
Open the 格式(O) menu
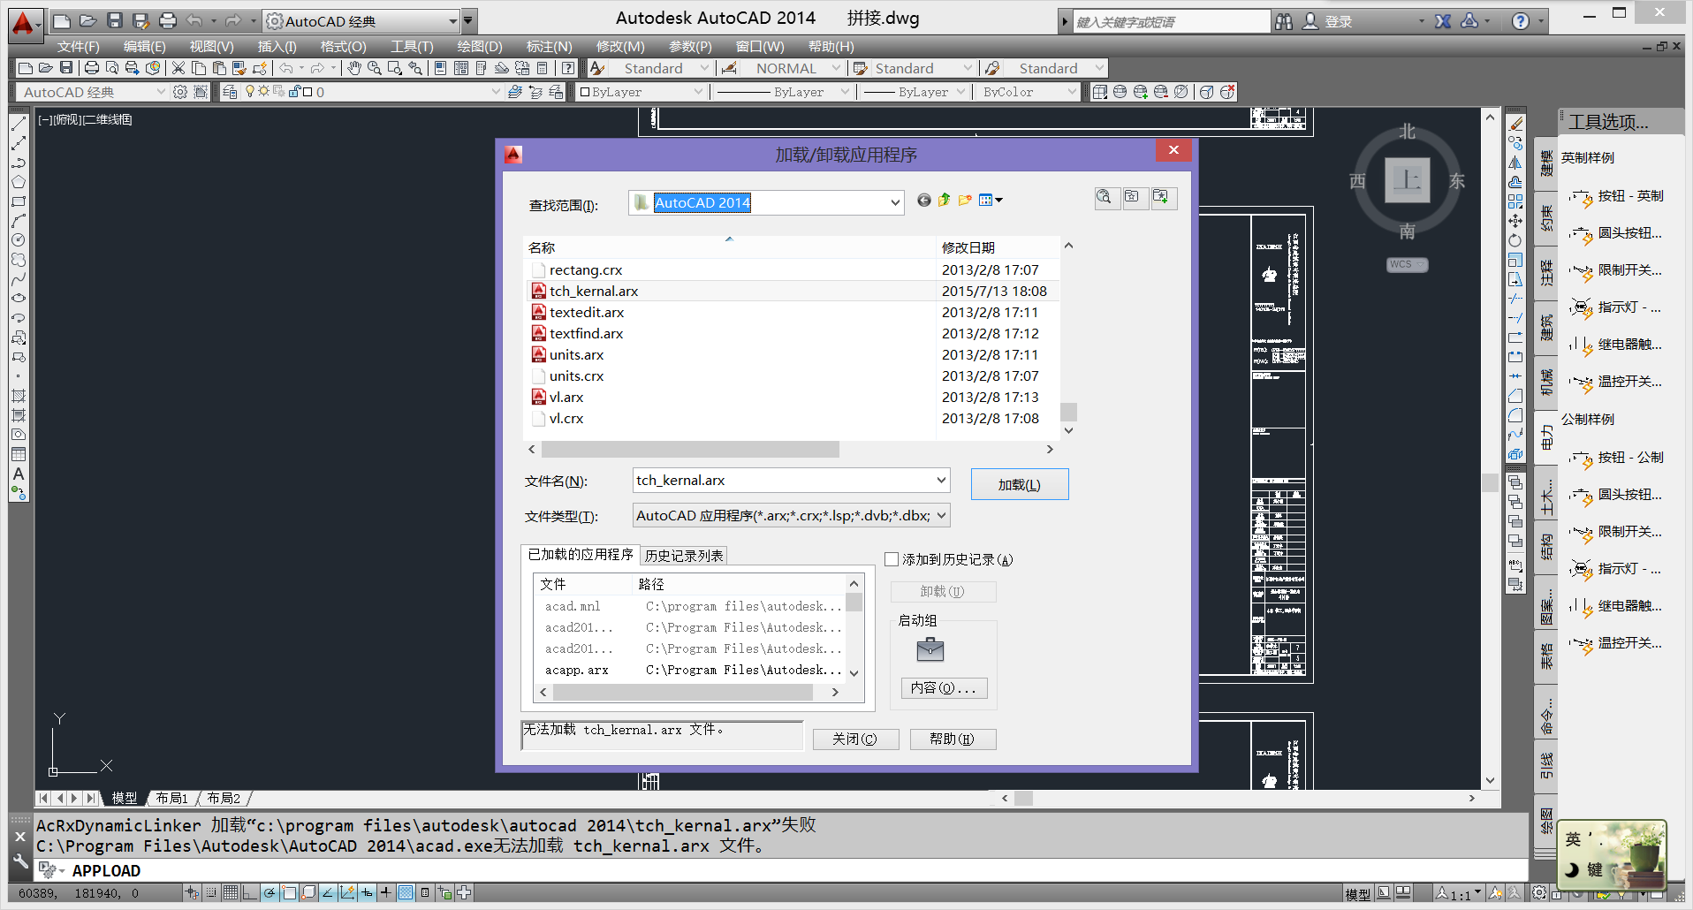[343, 46]
